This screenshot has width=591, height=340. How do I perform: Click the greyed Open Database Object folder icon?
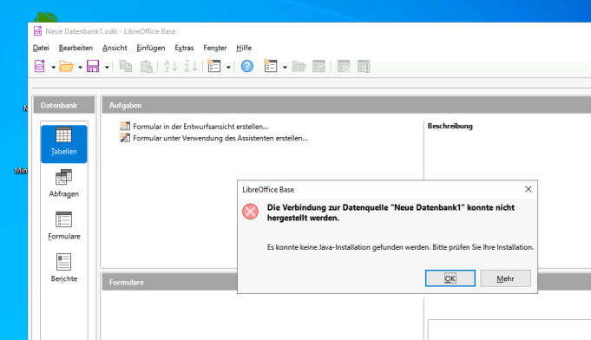pos(299,66)
